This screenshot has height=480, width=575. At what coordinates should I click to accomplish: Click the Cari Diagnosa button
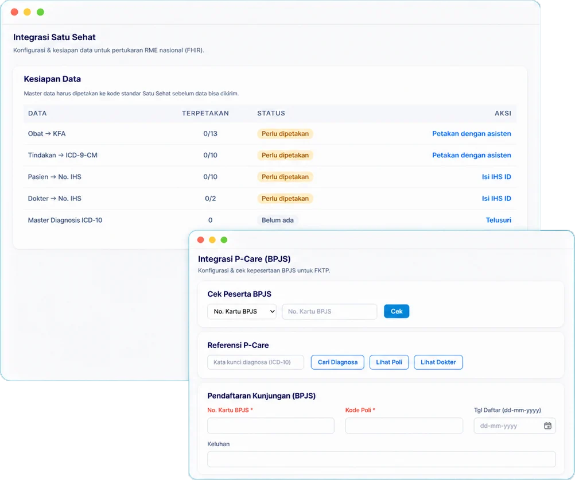tap(337, 362)
